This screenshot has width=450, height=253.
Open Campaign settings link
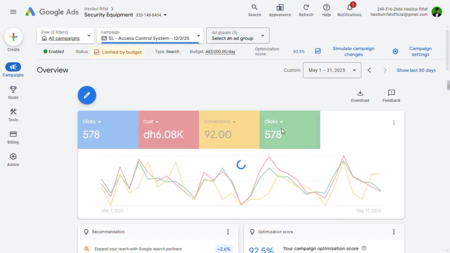click(420, 51)
